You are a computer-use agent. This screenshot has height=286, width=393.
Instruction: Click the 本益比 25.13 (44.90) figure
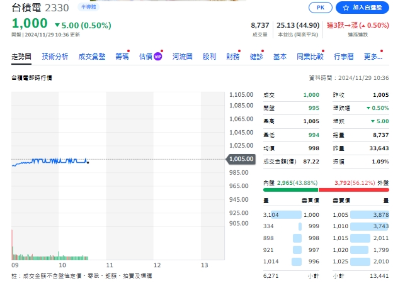(298, 25)
